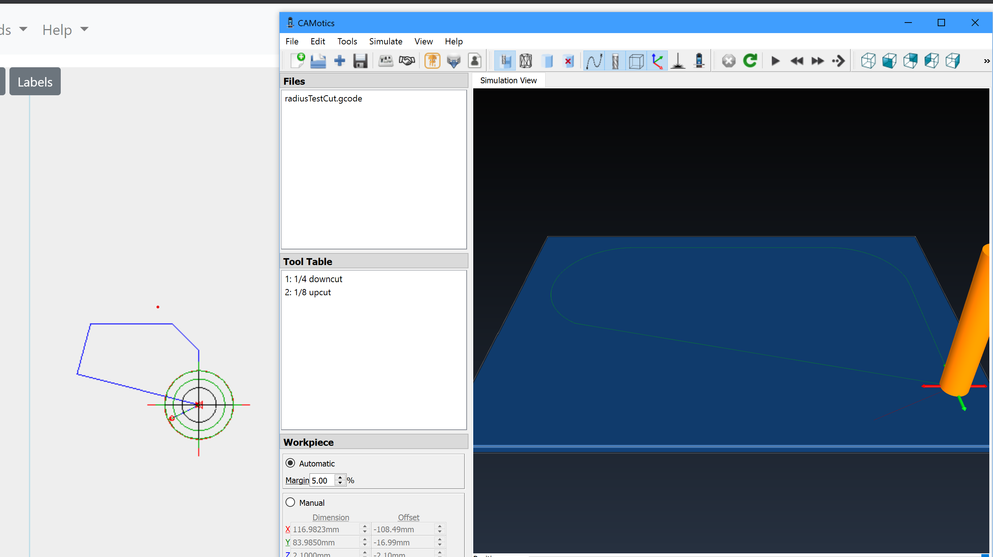Toggle the axes display icon

point(657,61)
